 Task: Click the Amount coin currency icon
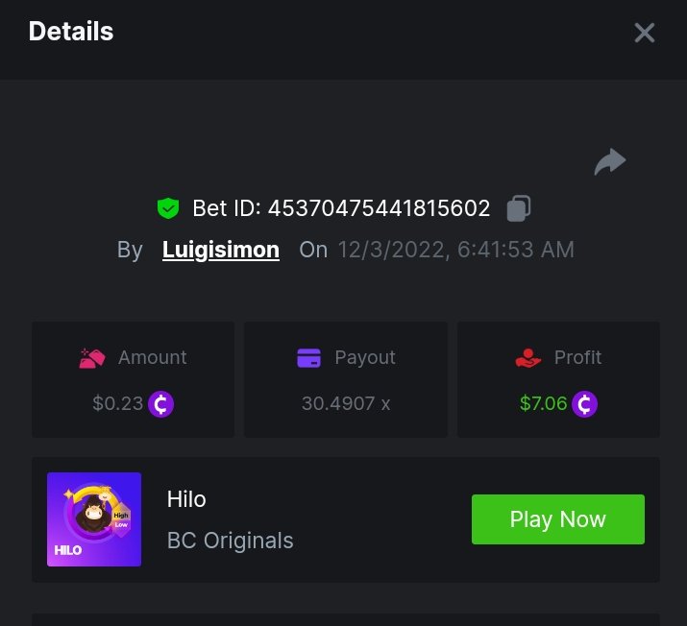(x=160, y=403)
